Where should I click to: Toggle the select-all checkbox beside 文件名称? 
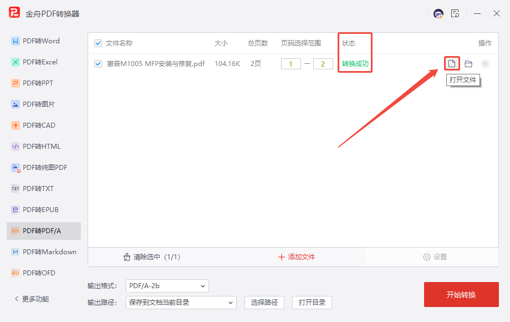(x=98, y=43)
